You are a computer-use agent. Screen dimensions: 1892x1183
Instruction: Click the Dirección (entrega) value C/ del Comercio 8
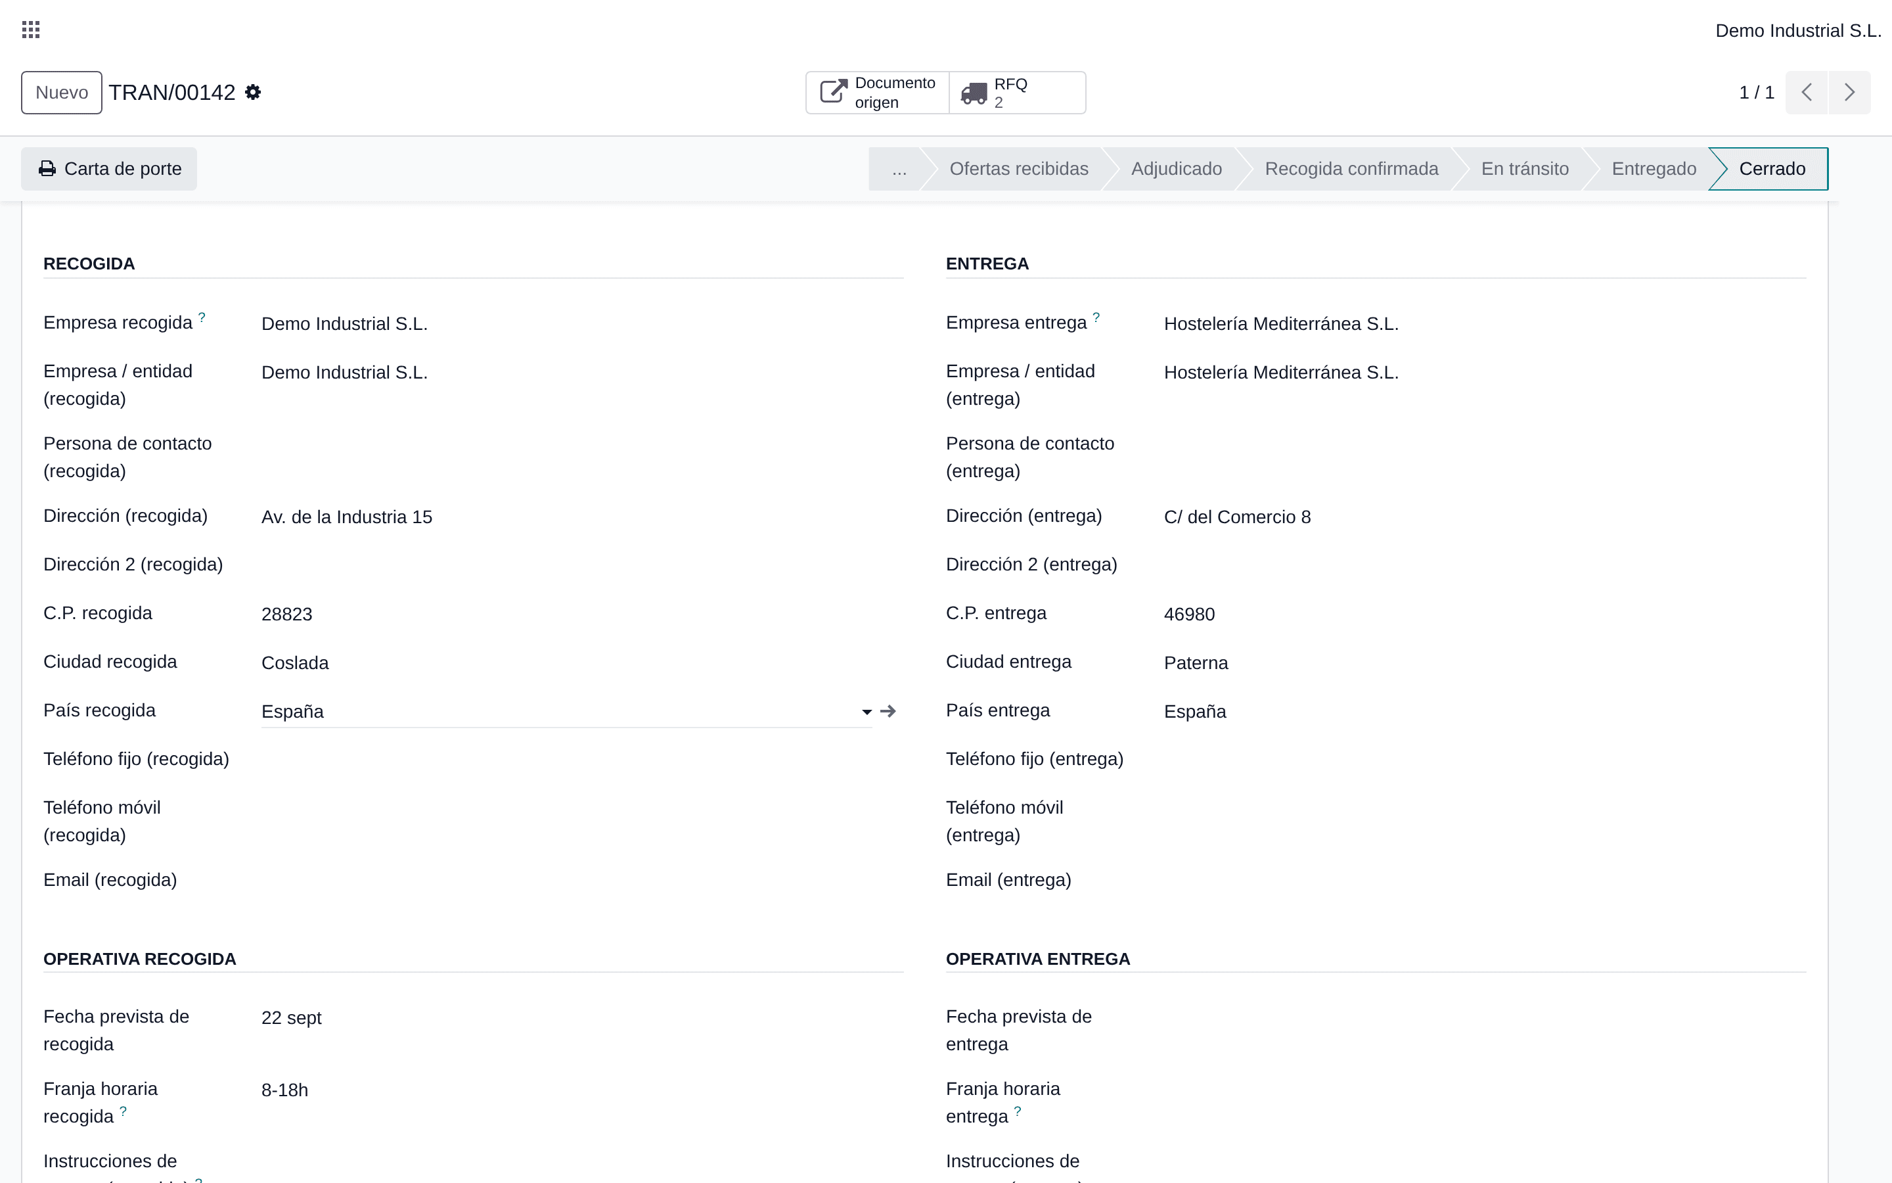[x=1237, y=517]
